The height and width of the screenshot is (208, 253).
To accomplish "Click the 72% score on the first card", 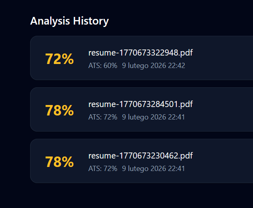I will pyautogui.click(x=59, y=59).
